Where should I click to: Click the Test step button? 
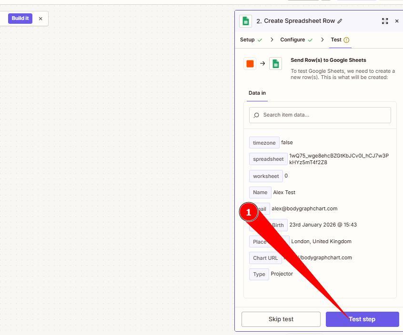tap(362, 319)
